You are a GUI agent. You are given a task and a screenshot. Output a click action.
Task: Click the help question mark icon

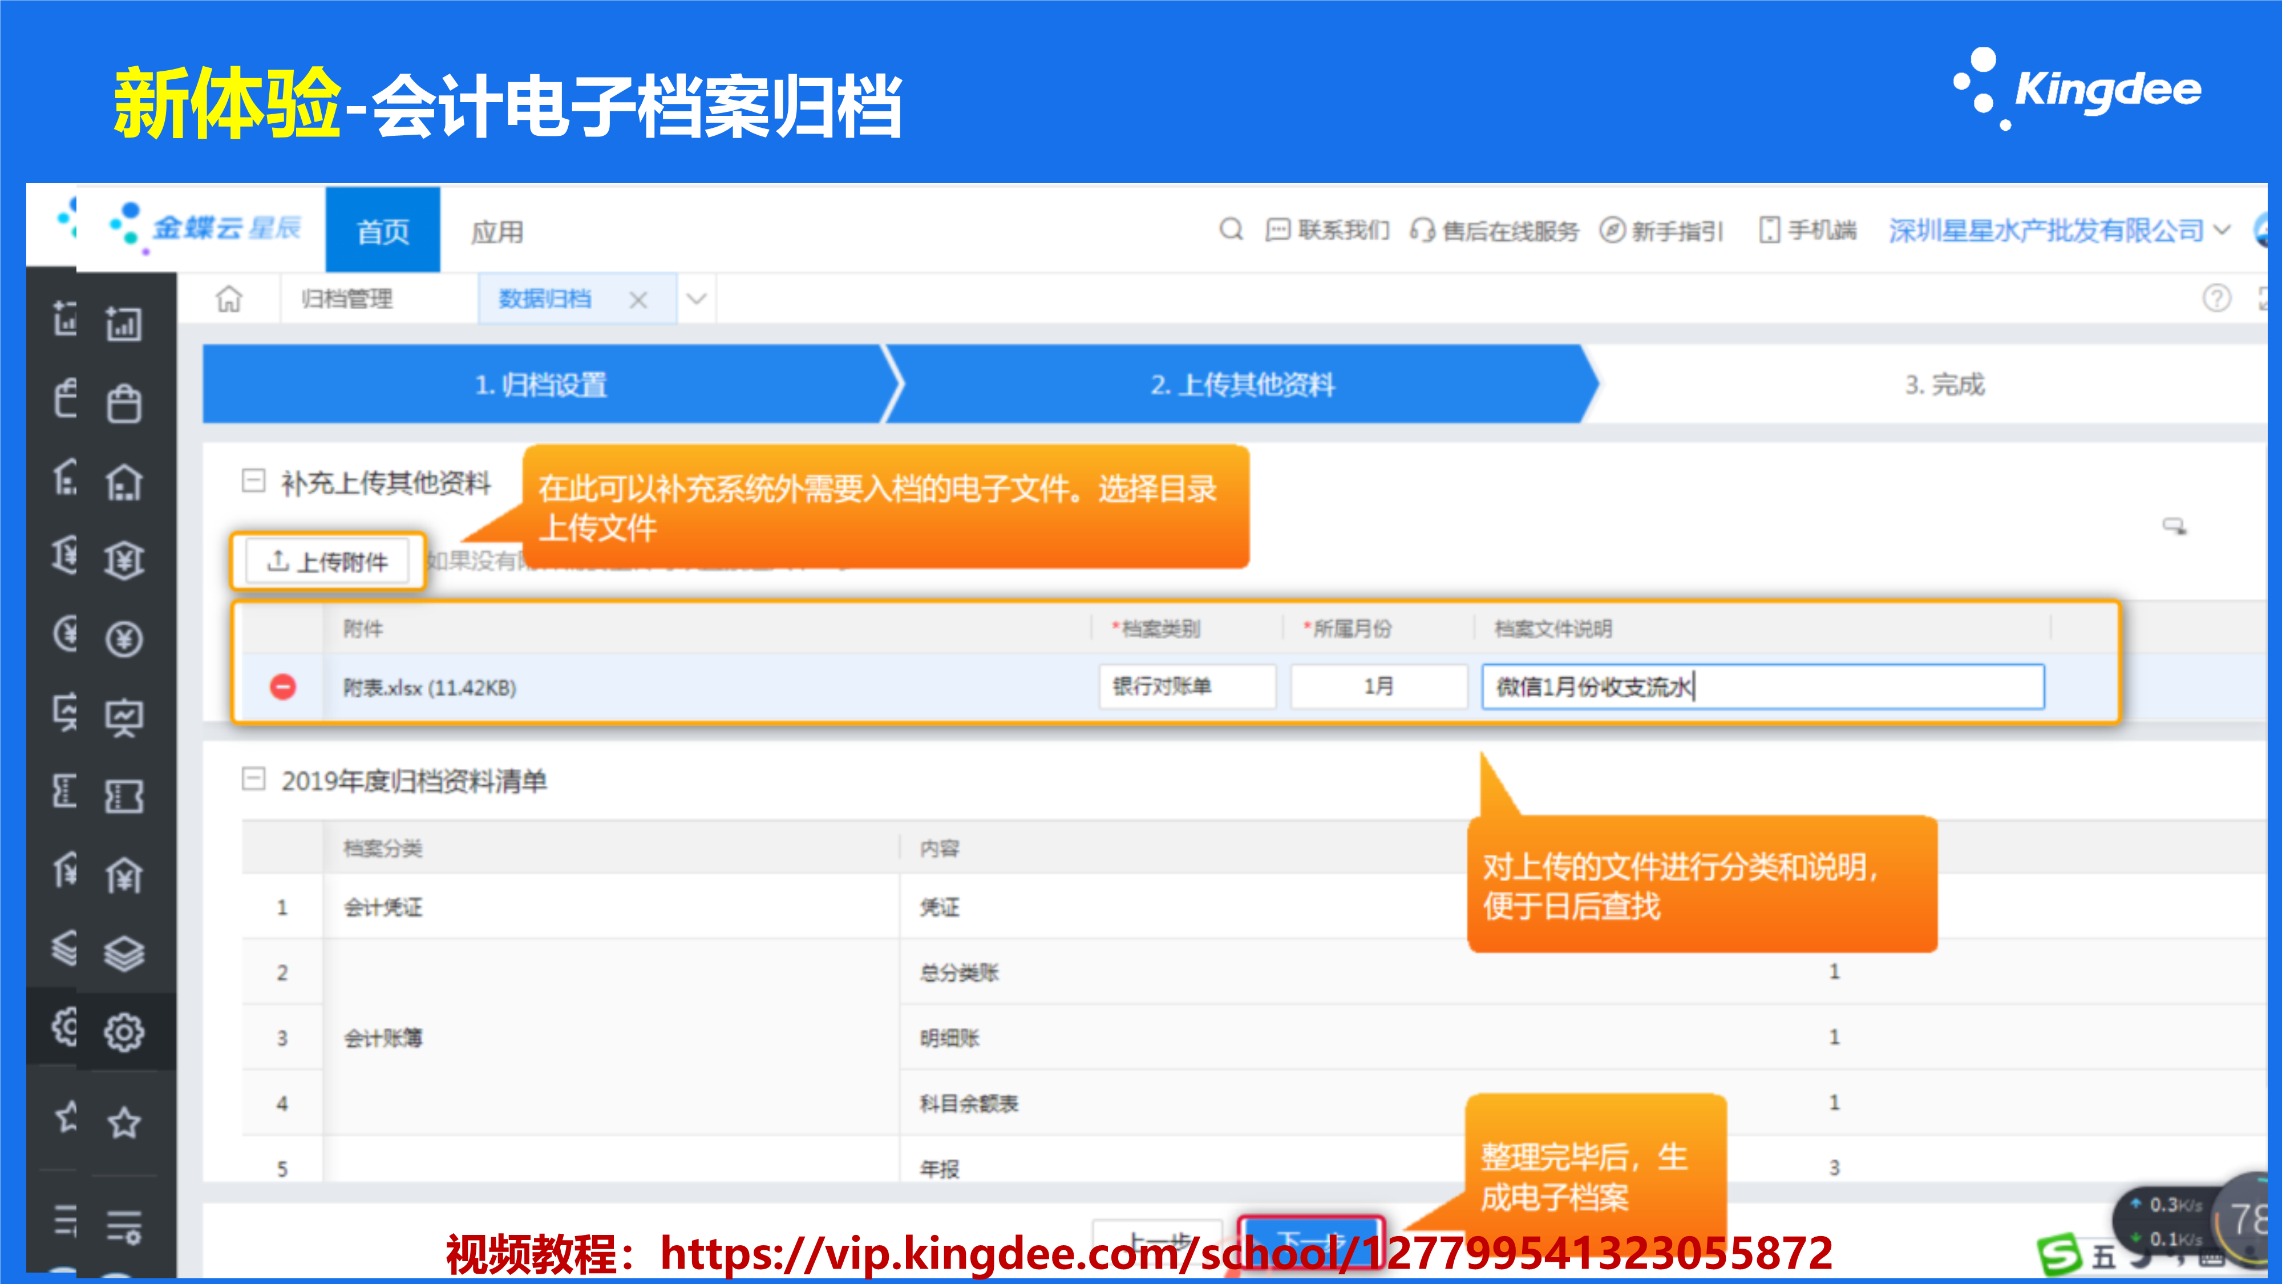(x=2216, y=298)
